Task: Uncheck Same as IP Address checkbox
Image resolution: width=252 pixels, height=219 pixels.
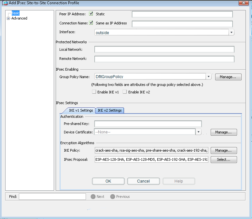Action: [x=91, y=23]
